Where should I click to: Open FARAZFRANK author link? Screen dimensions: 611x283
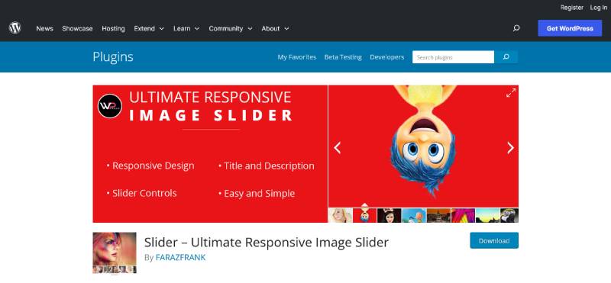tap(180, 257)
